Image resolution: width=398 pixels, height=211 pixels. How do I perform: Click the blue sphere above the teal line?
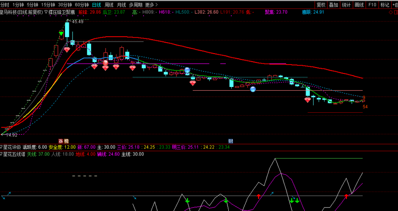[x=187, y=70]
